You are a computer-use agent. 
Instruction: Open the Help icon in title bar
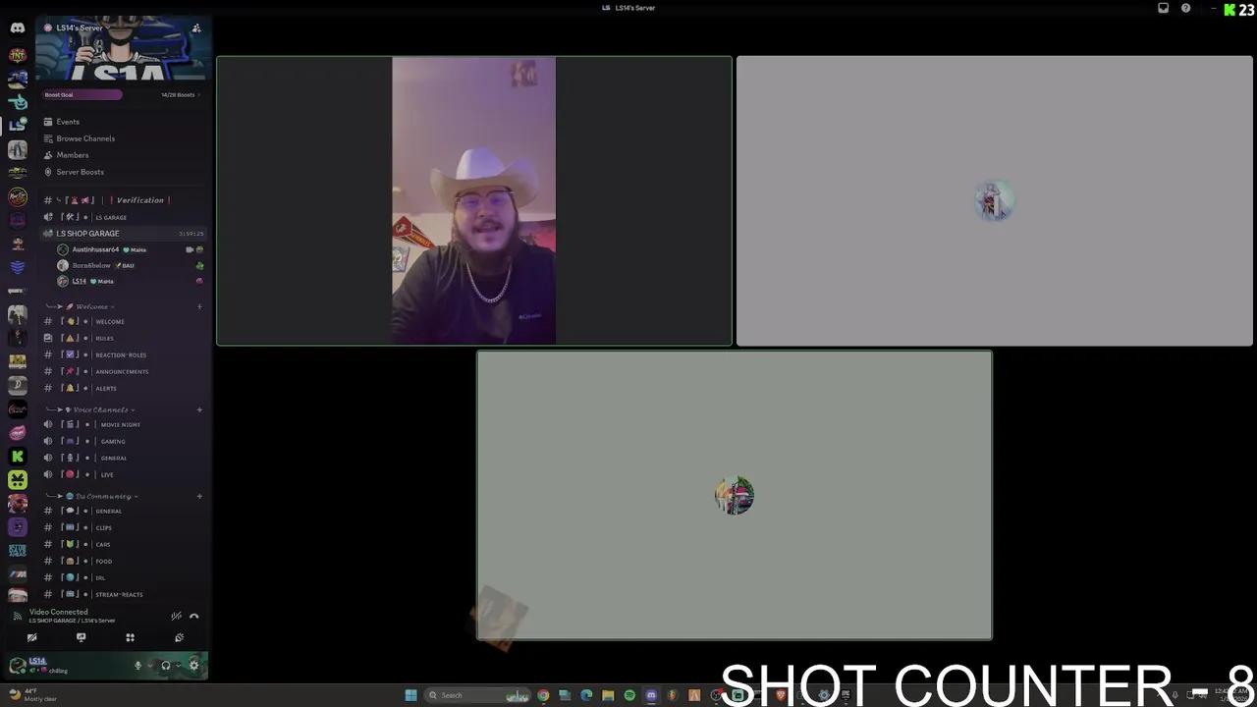1186,8
